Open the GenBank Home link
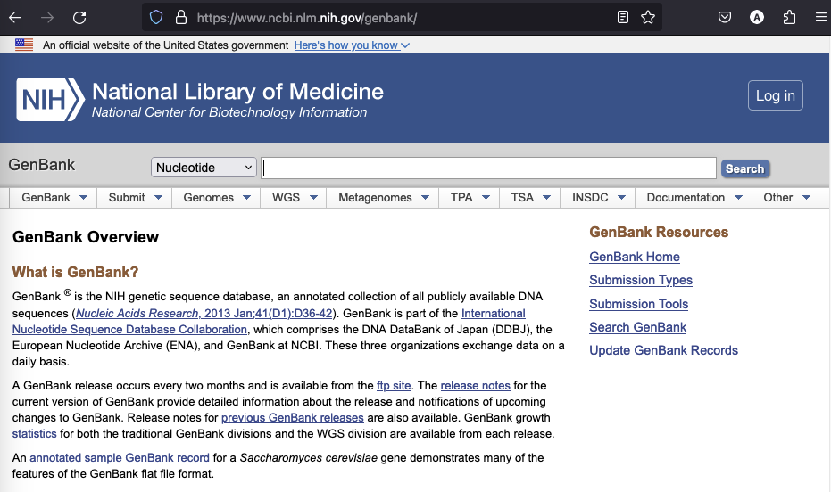 [x=635, y=257]
